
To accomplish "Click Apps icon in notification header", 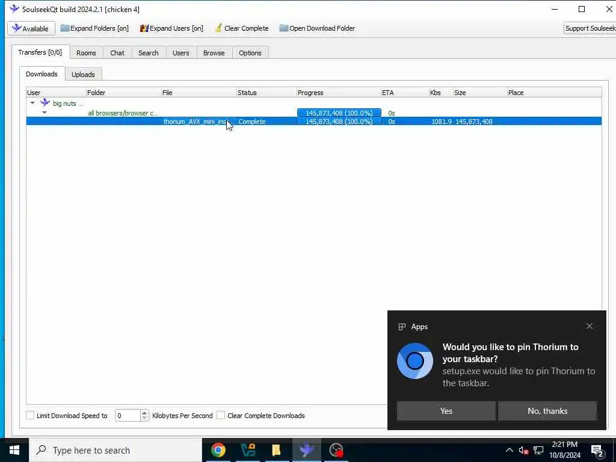I will [x=402, y=327].
